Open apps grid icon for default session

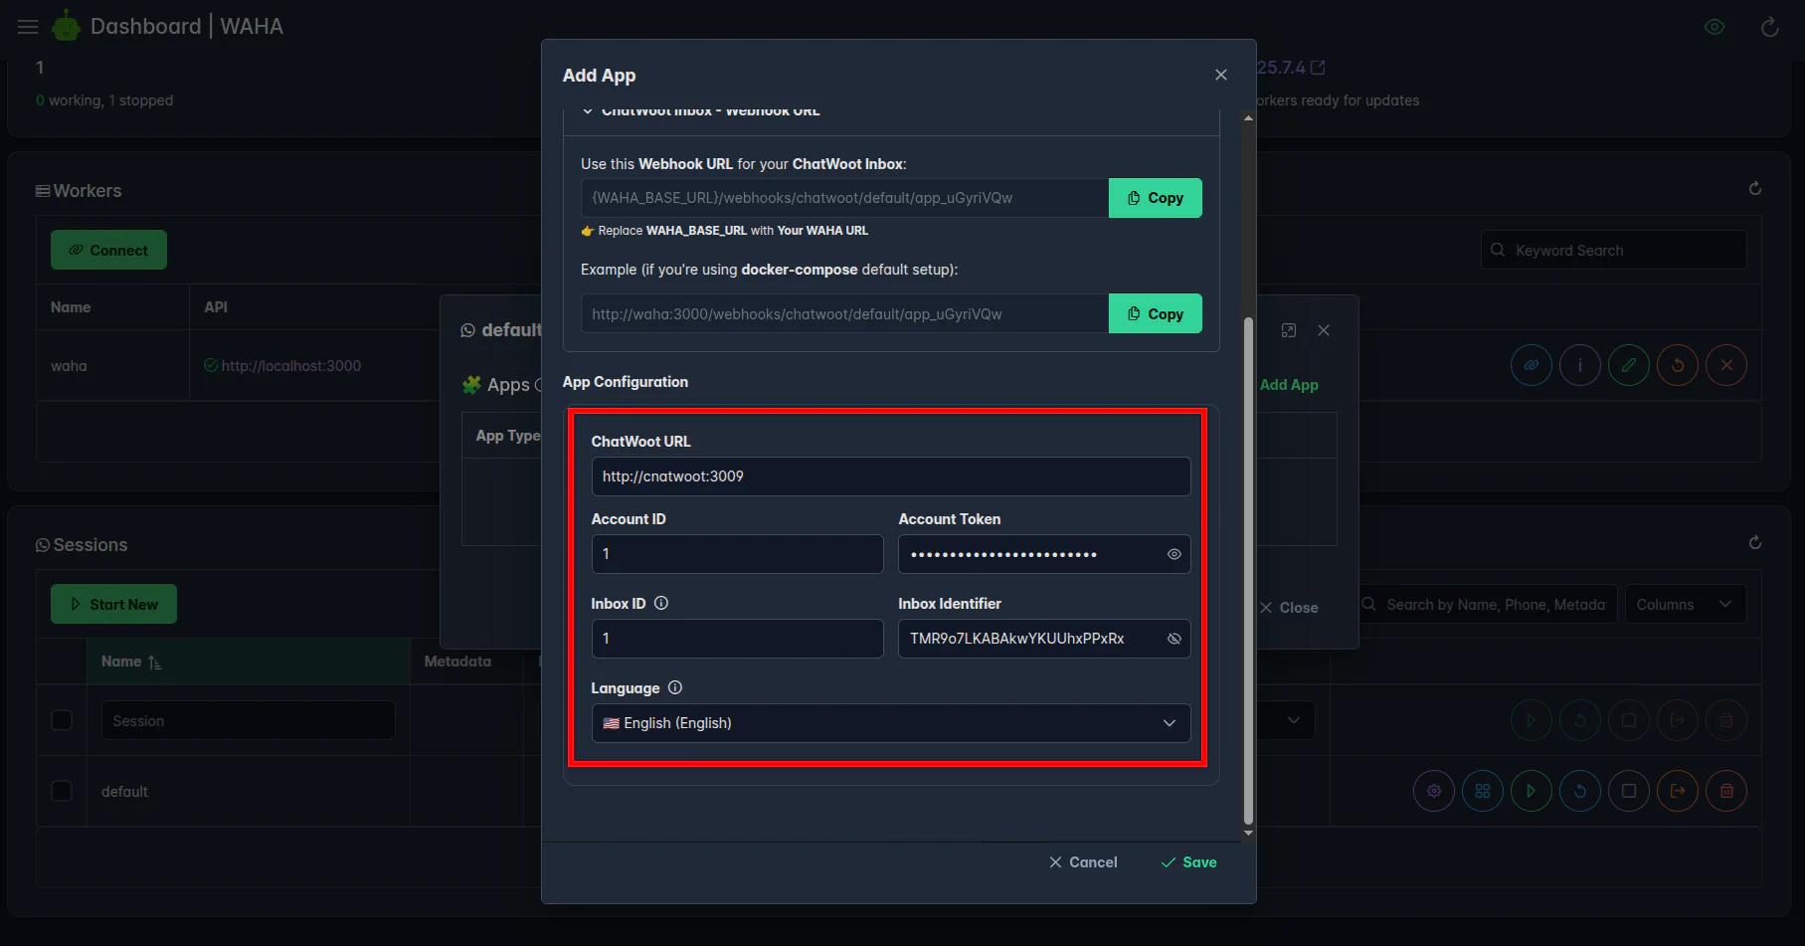pyautogui.click(x=1483, y=791)
